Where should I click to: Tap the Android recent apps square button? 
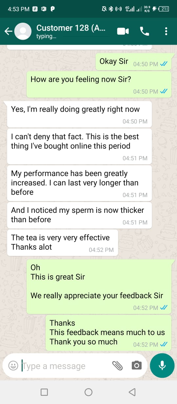pyautogui.click(x=44, y=392)
